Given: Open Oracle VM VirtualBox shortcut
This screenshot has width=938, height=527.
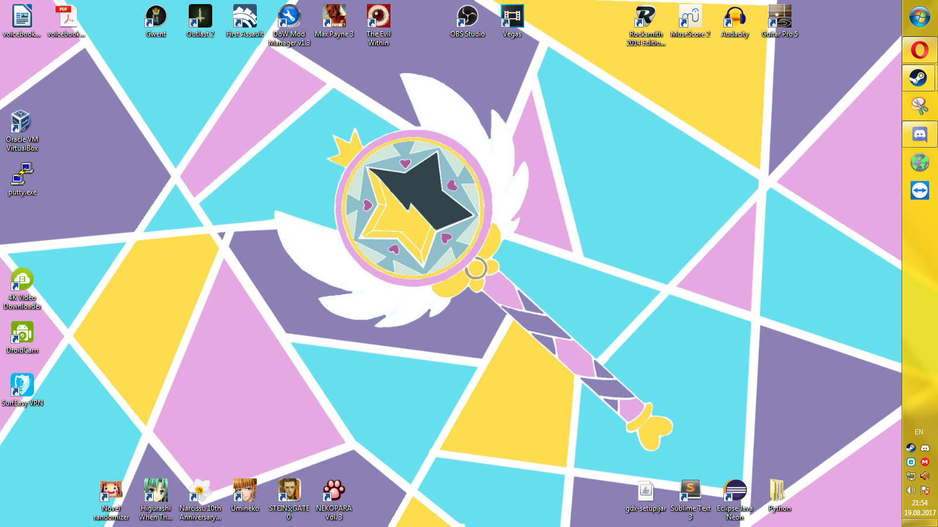Looking at the screenshot, I should [x=22, y=131].
